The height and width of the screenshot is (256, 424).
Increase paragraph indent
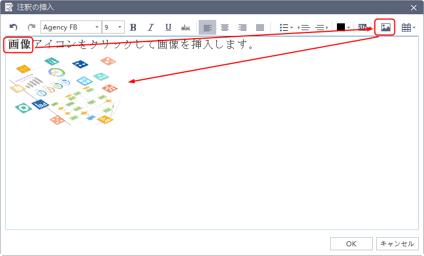(x=322, y=27)
